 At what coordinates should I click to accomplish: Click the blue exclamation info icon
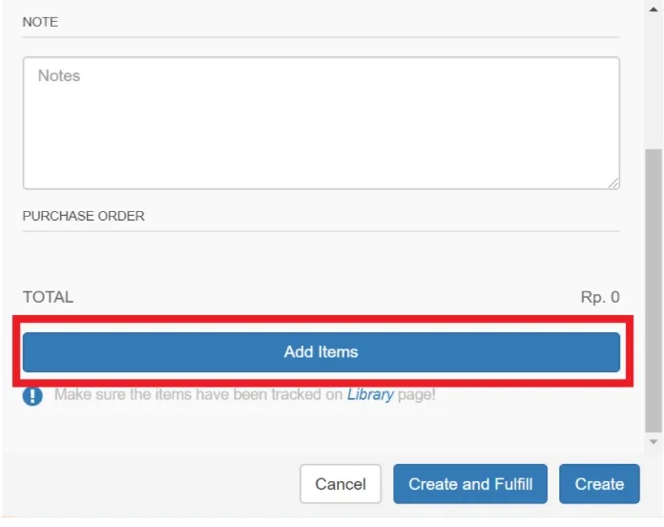coord(32,396)
